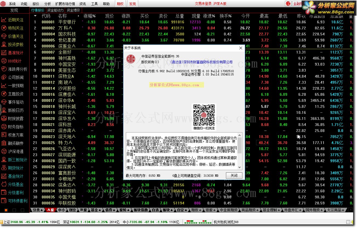Select the 中小 bottom tab
Image resolution: width=357 pixels, height=228 pixels.
point(61,210)
